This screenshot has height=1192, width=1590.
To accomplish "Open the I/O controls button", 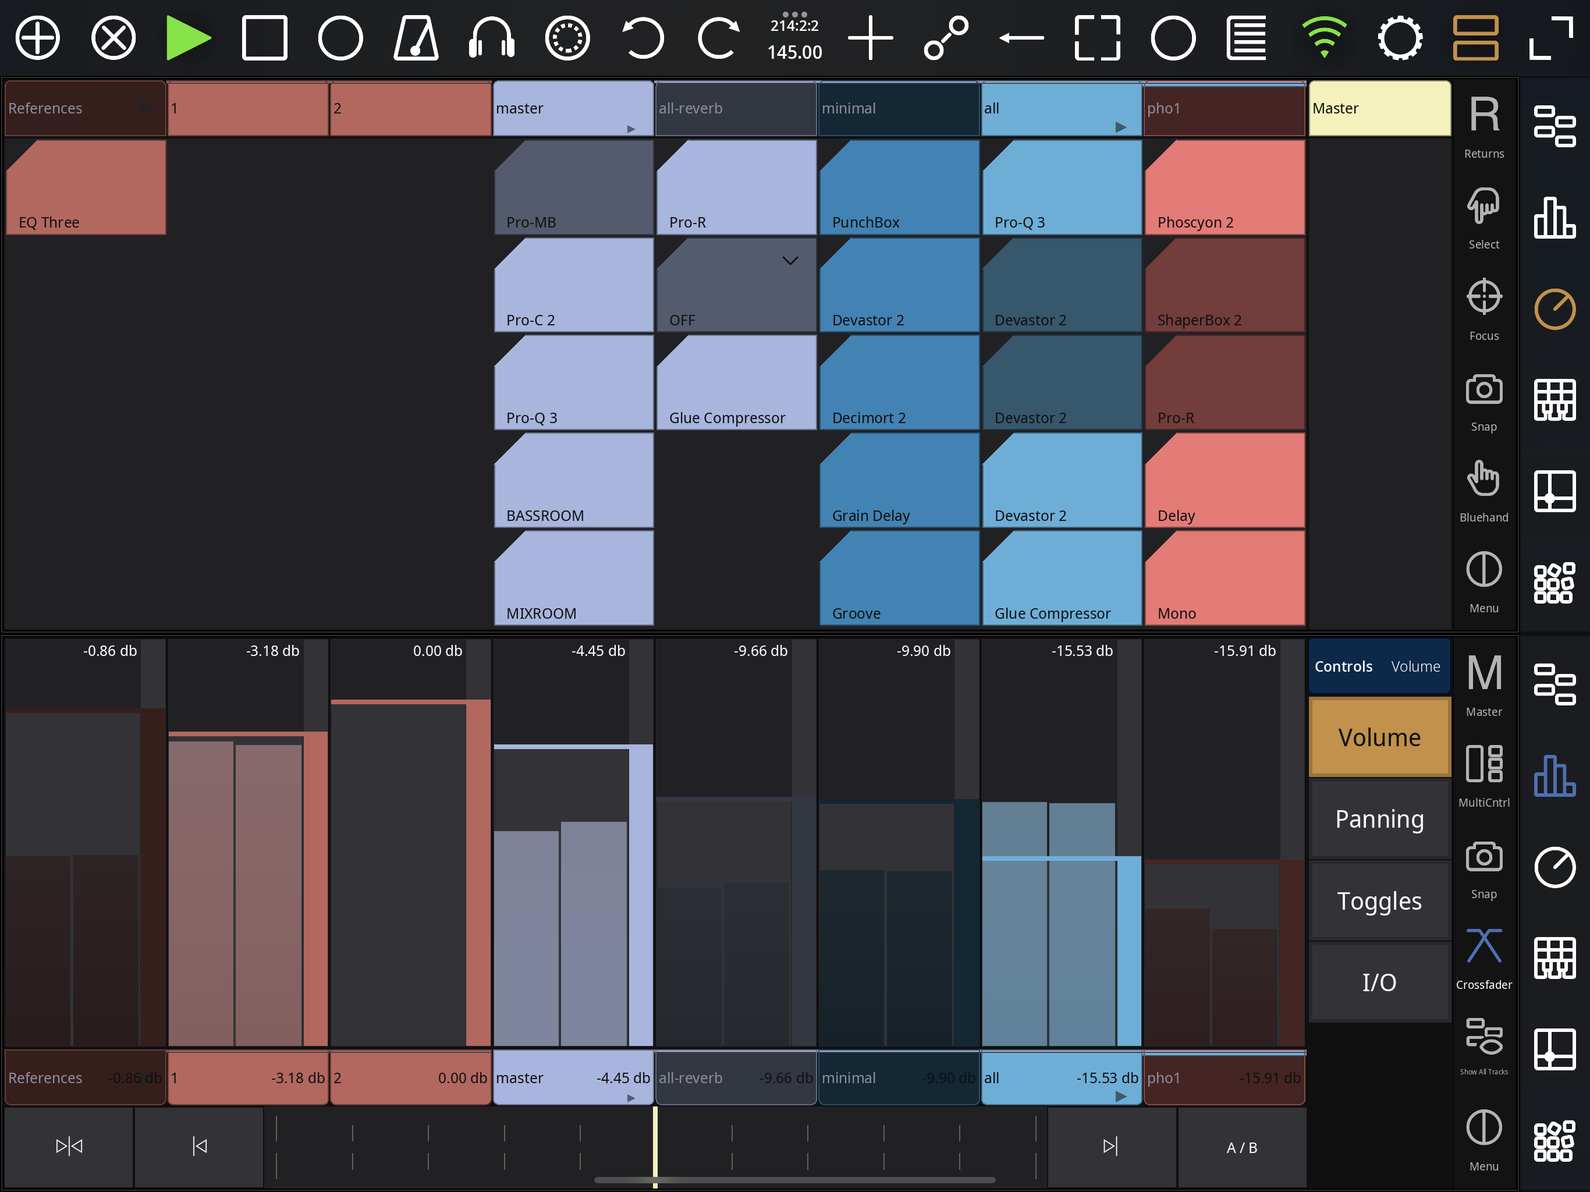I will coord(1379,982).
